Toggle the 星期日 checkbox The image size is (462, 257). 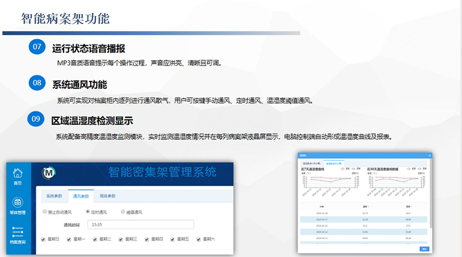43,239
